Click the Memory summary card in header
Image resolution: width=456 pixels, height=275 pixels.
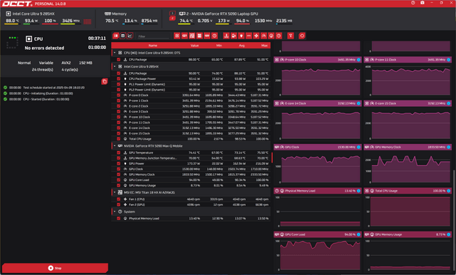tap(131, 18)
